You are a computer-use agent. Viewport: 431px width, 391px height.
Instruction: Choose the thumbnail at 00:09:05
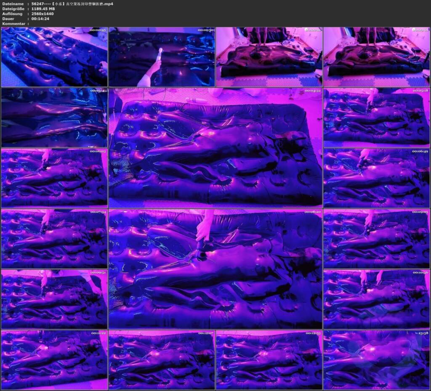[x=377, y=239]
